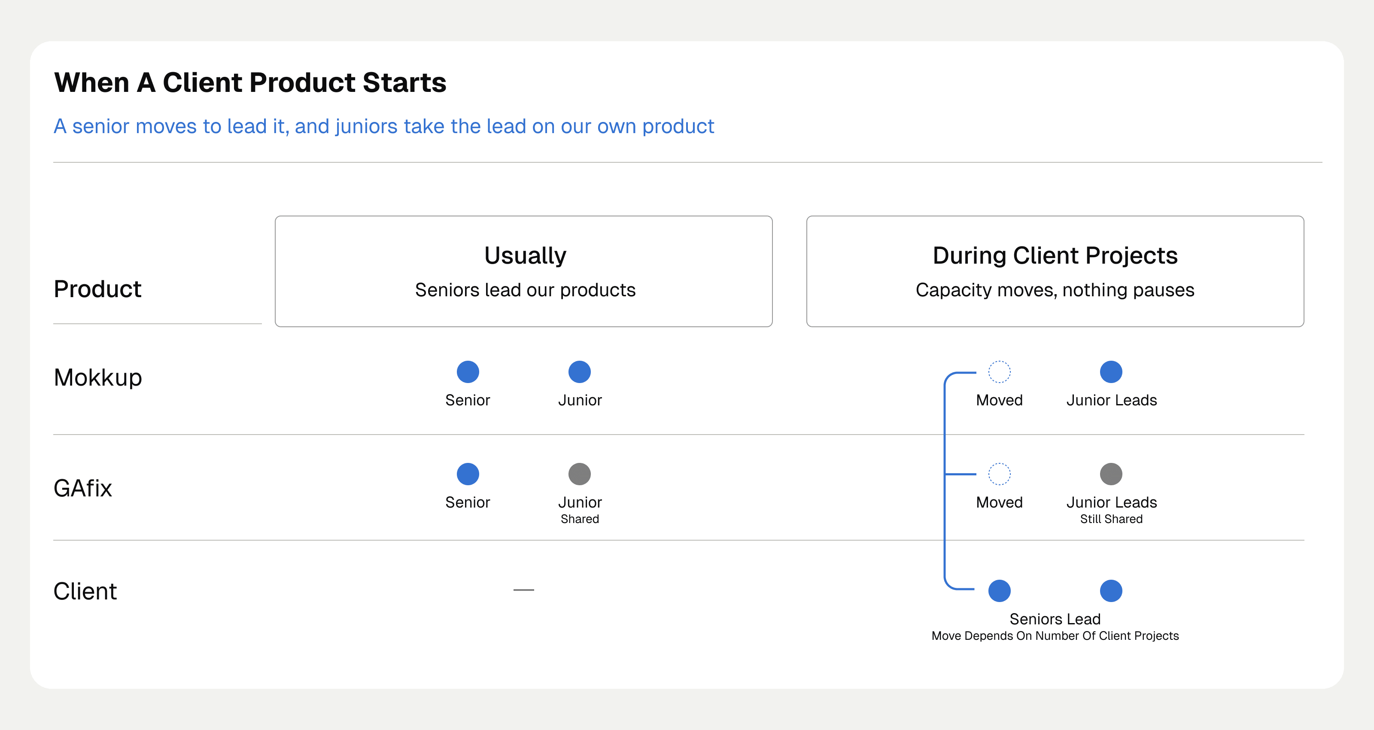Click the "GAfix" row label
1374x730 pixels.
tap(83, 488)
